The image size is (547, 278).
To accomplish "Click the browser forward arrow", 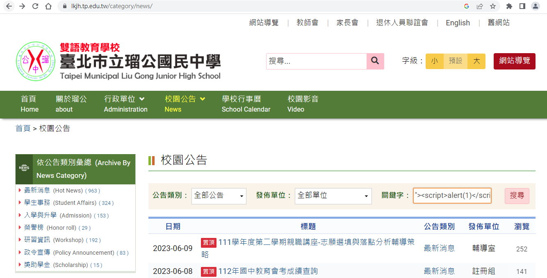I will tap(22, 6).
